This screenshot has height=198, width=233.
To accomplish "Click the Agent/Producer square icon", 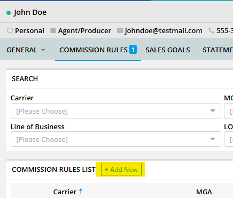I will [53, 30].
